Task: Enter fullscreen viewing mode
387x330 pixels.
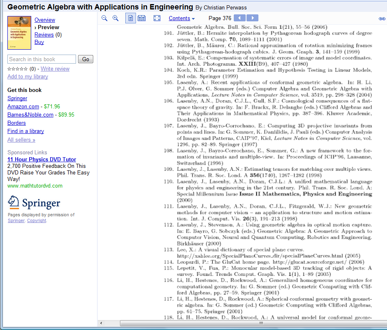Action: point(157,18)
